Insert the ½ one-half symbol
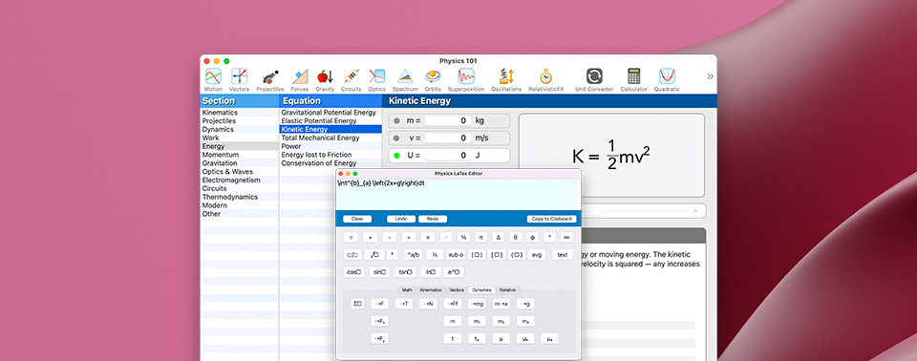 tap(435, 255)
